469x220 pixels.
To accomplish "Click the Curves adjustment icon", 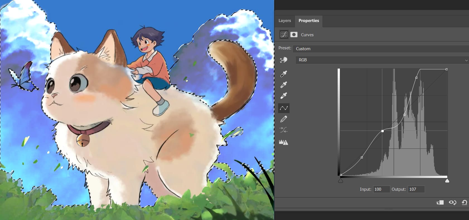I will click(284, 35).
